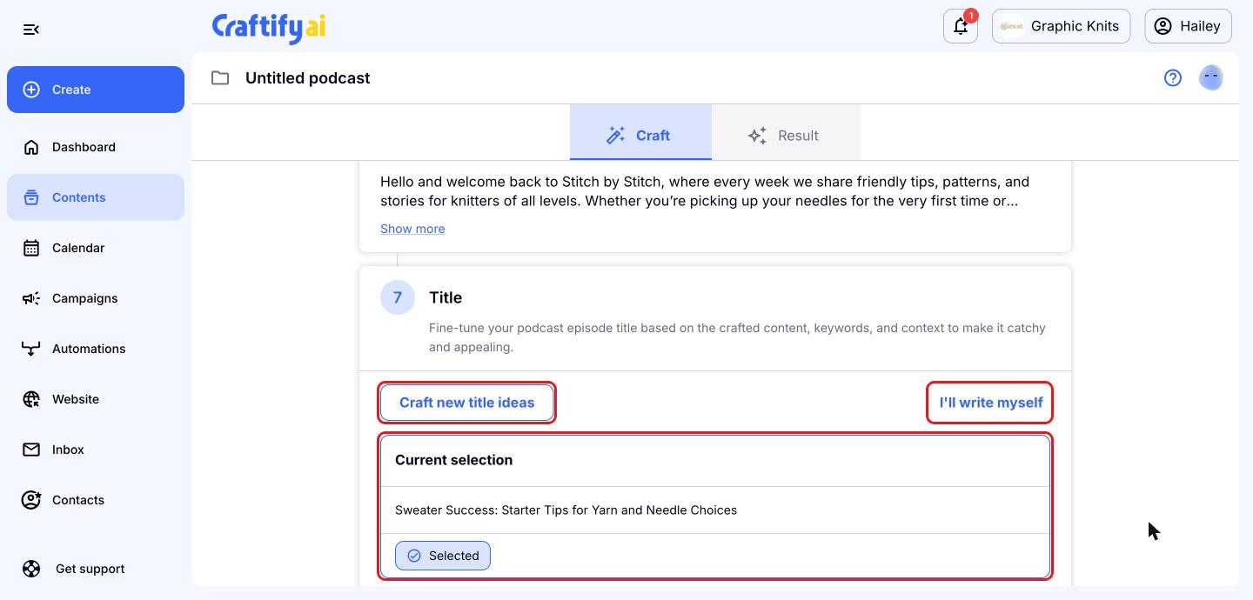Go to Campaigns in the sidebar
The image size is (1253, 600).
[96, 298]
